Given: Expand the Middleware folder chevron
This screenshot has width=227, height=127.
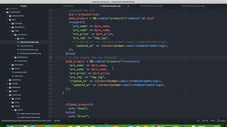Looking at the screenshot, I should pos(12,57).
